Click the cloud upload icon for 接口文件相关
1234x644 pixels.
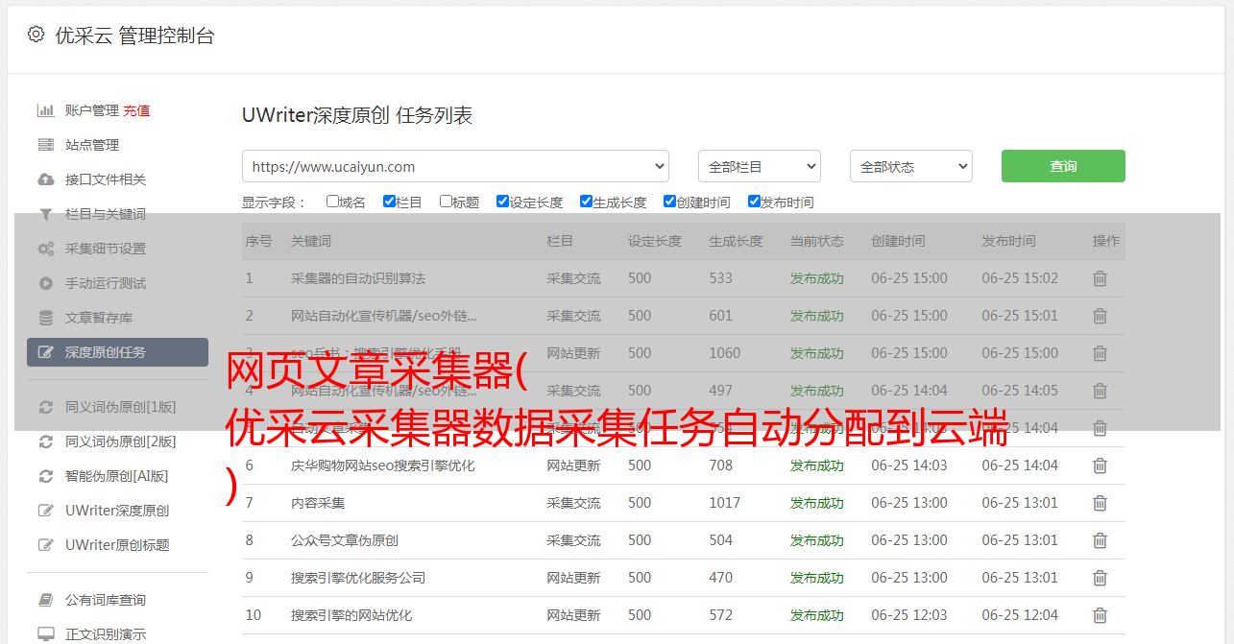pyautogui.click(x=45, y=179)
